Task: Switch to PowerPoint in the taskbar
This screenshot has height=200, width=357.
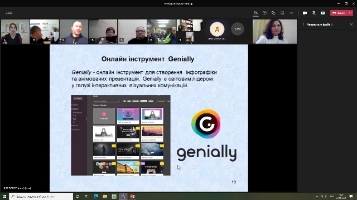Action: (x=132, y=196)
